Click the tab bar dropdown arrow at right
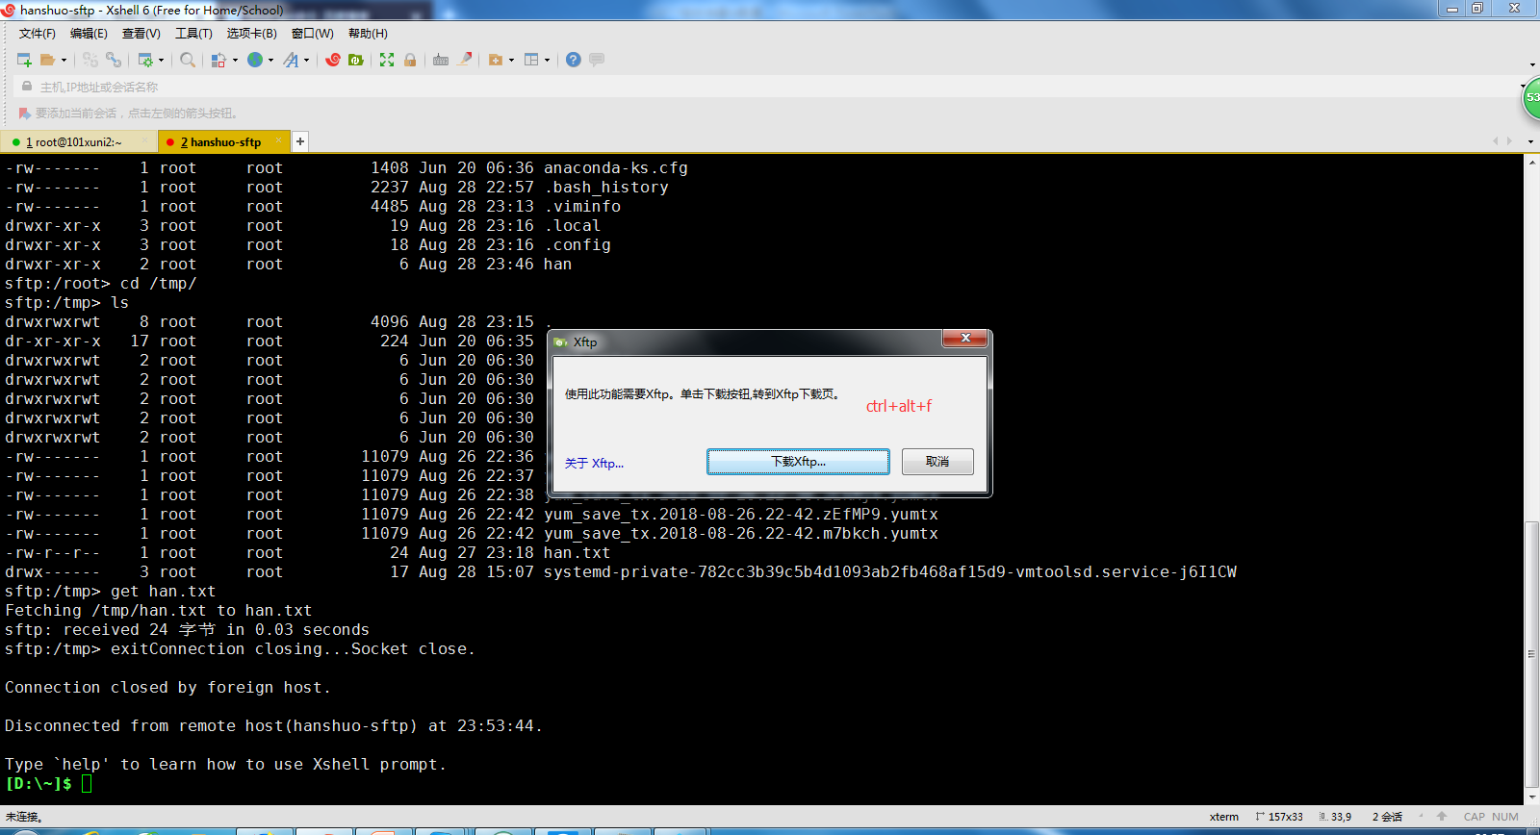1540x835 pixels. tap(1530, 141)
